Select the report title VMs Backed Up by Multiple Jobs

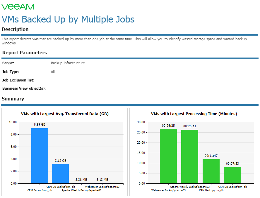[x=68, y=19]
